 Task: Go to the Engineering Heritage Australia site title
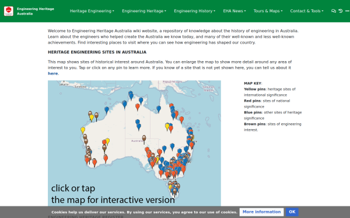coord(36,11)
